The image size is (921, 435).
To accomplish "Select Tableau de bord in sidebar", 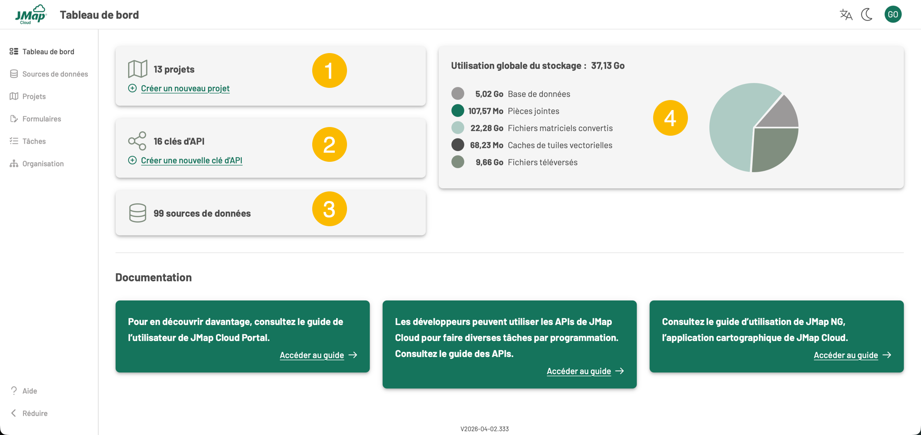I will click(48, 51).
